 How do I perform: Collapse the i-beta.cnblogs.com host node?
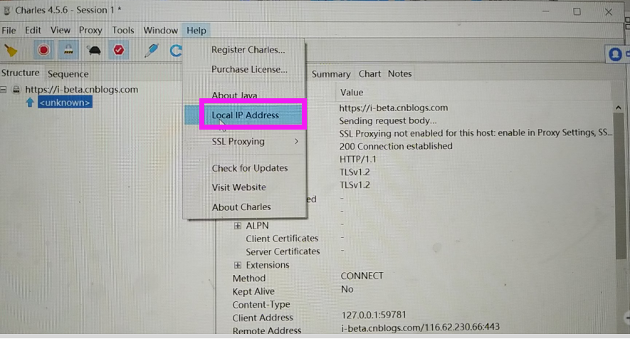(4, 90)
